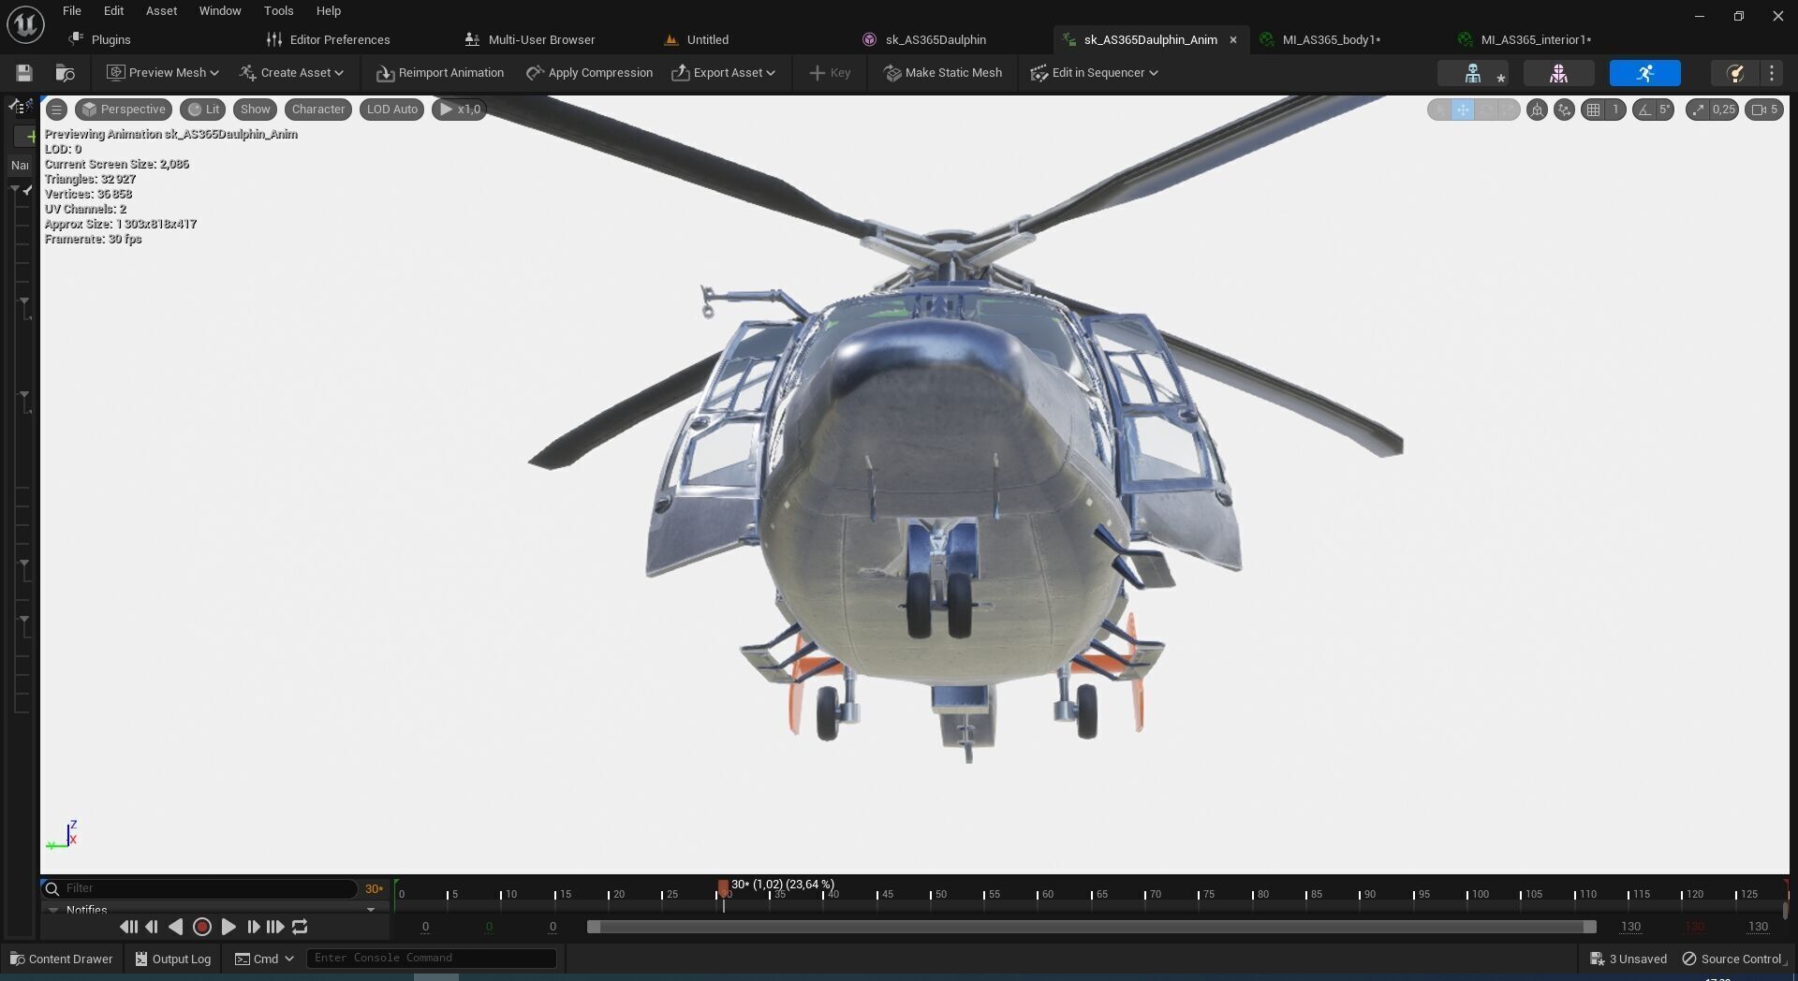Switch to Skeletal Mesh editor mode

point(1559,73)
